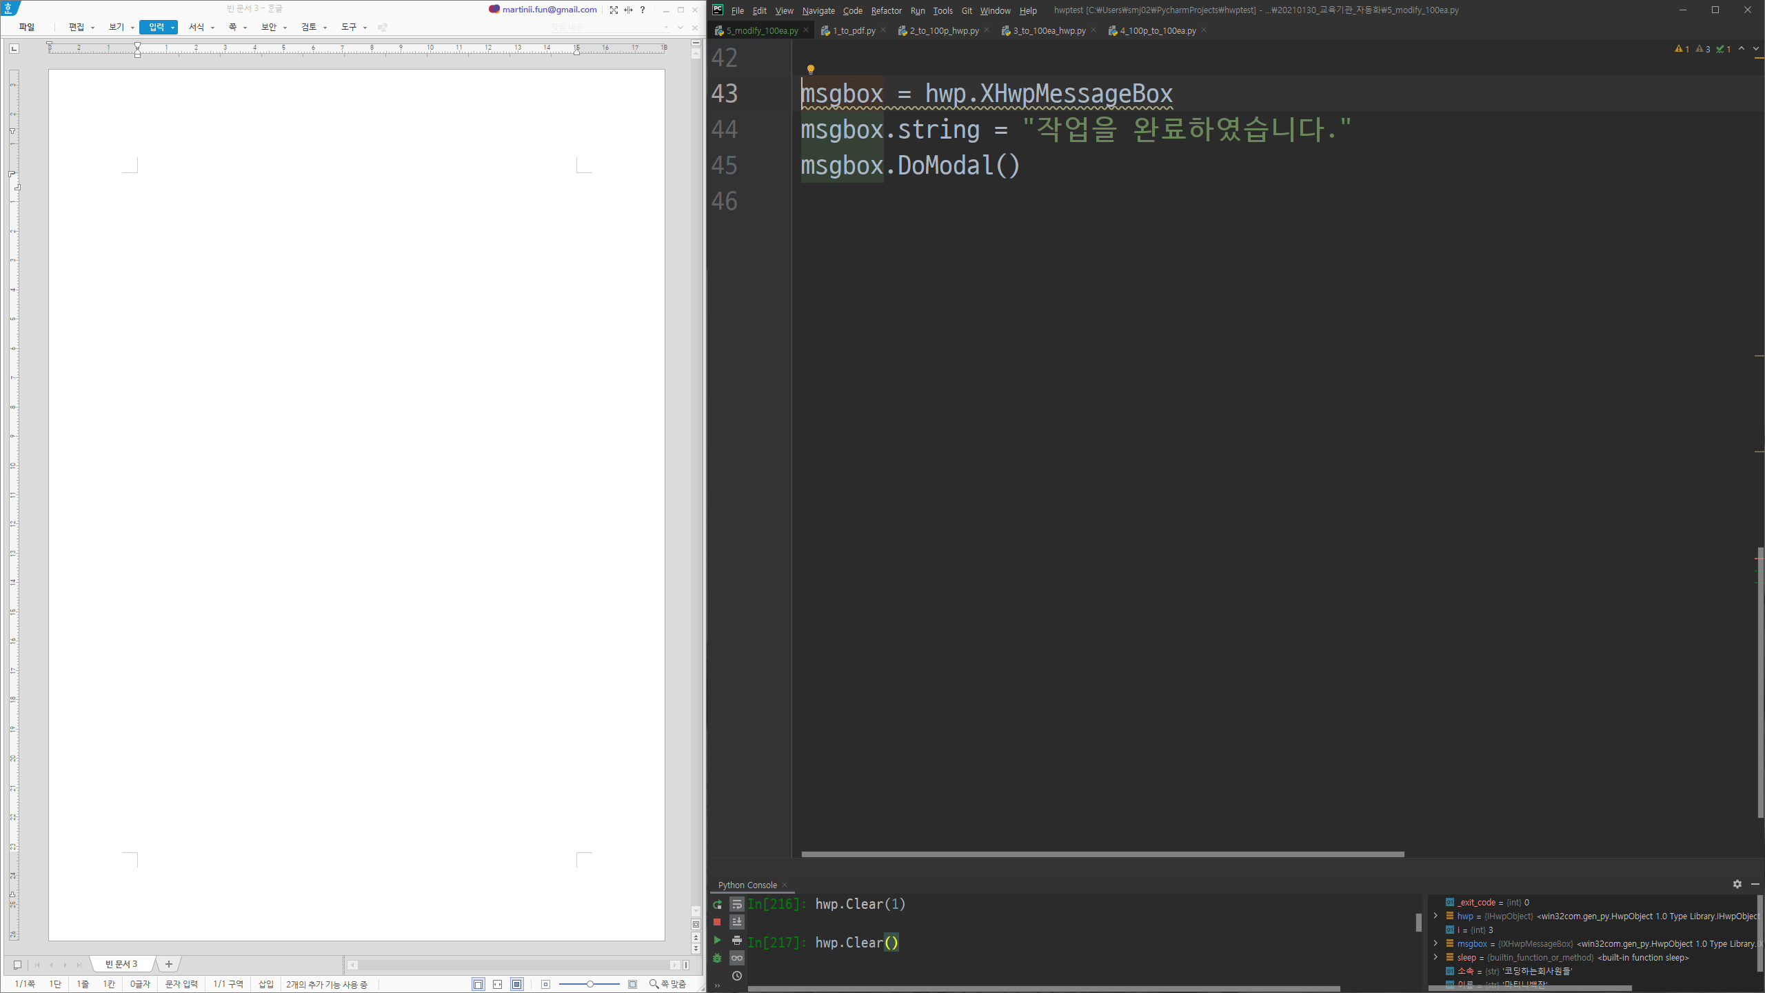The height and width of the screenshot is (993, 1765).
Task: Open the Refactor menu in PyCharm
Action: pos(886,10)
